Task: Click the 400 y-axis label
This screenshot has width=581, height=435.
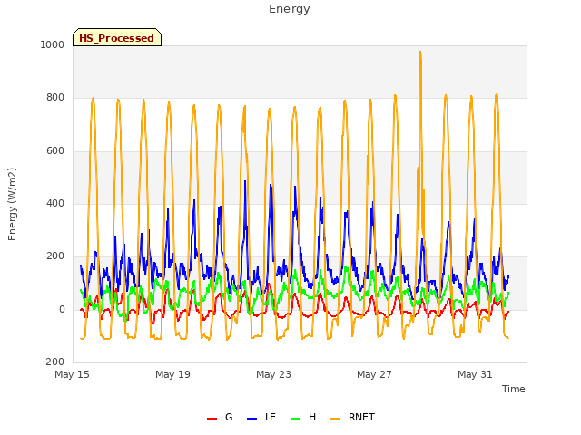Action: pos(55,203)
